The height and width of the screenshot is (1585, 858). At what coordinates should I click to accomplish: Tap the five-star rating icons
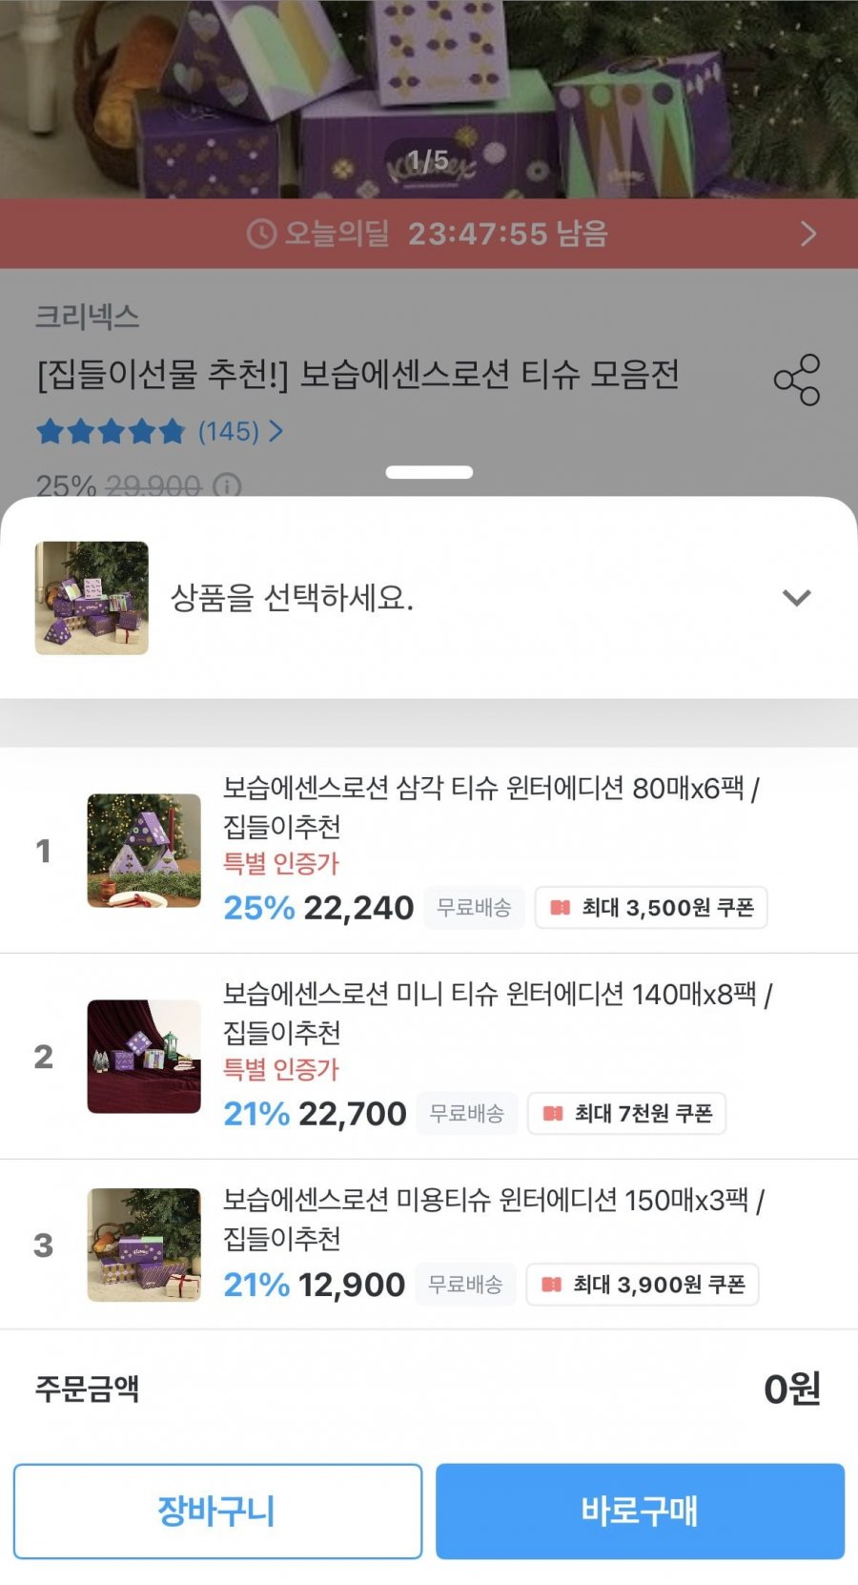coord(111,432)
